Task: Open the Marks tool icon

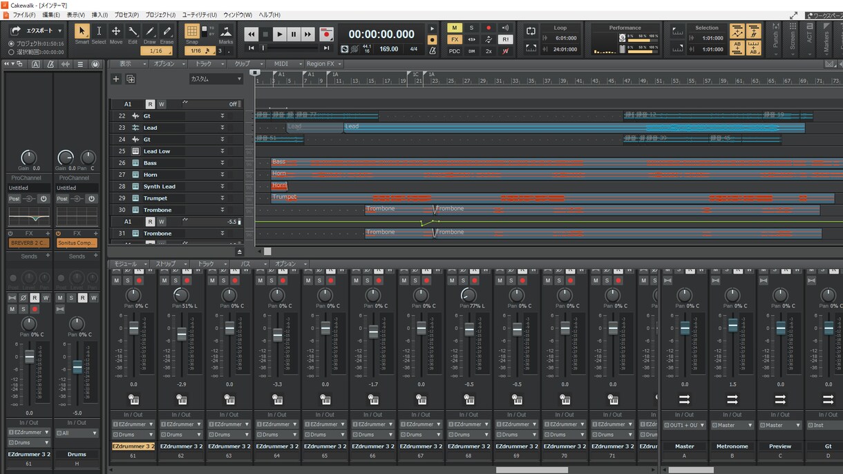Action: coord(226,31)
